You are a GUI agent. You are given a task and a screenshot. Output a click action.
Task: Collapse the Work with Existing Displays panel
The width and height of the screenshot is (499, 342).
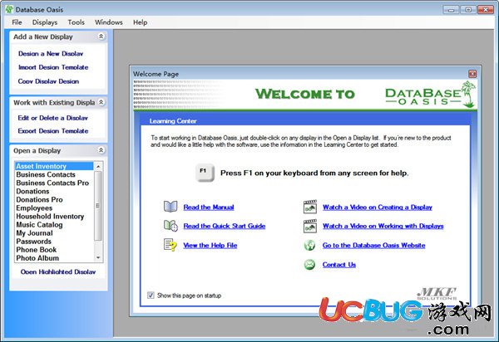click(x=101, y=102)
